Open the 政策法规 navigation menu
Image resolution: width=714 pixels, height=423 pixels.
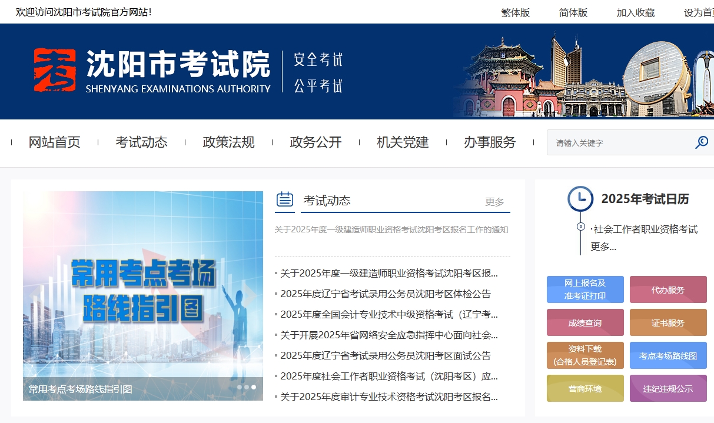(x=228, y=142)
